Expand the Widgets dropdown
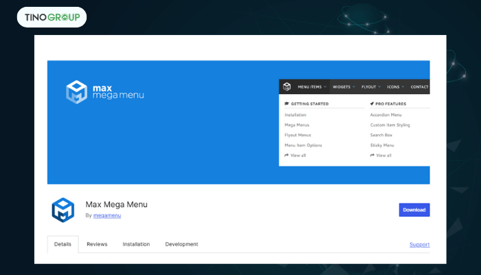This screenshot has width=481, height=275. pos(344,87)
